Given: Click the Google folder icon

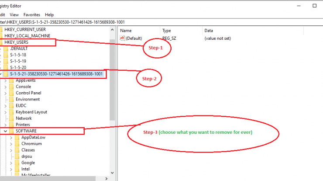Looking at the screenshot, I should (x=17, y=163).
